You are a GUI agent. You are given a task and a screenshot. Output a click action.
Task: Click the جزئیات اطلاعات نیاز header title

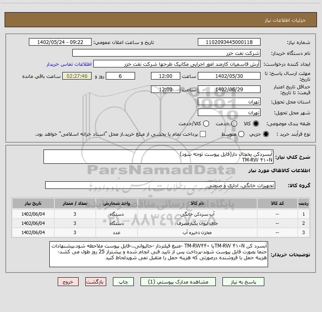click(285, 20)
